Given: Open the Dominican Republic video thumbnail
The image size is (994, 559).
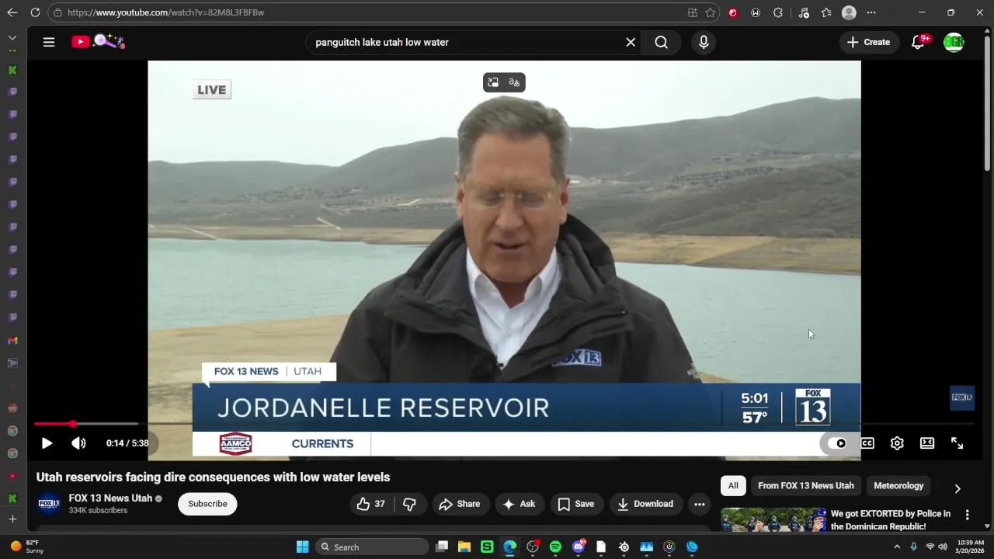Looking at the screenshot, I should coord(773,520).
